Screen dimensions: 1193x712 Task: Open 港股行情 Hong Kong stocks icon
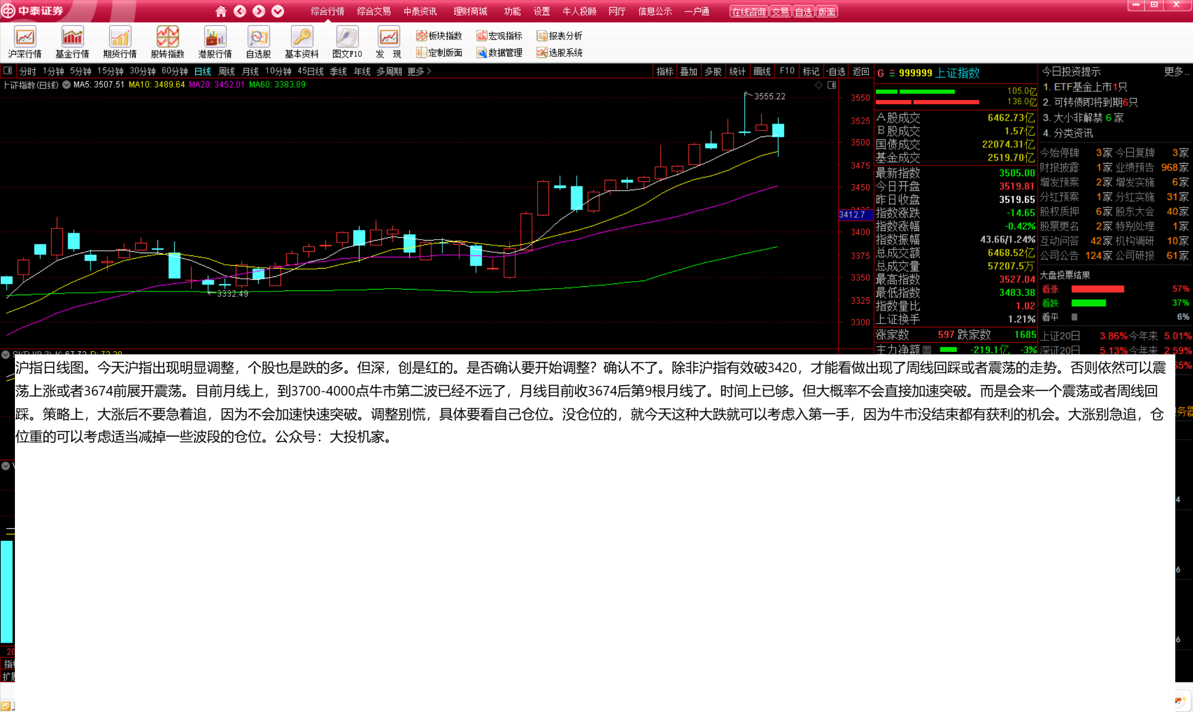pyautogui.click(x=215, y=43)
